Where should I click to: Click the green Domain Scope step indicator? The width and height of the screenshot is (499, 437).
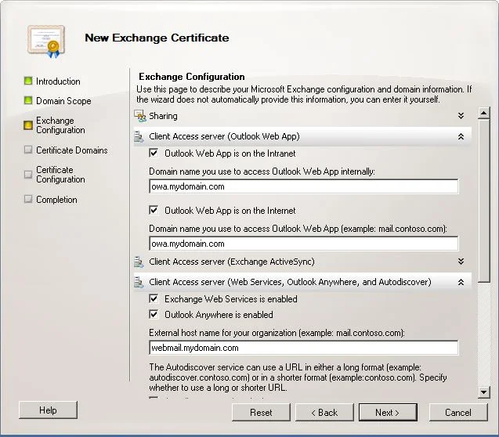(x=28, y=100)
